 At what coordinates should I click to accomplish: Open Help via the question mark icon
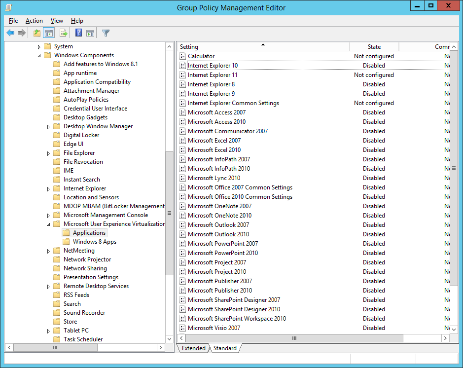point(78,33)
